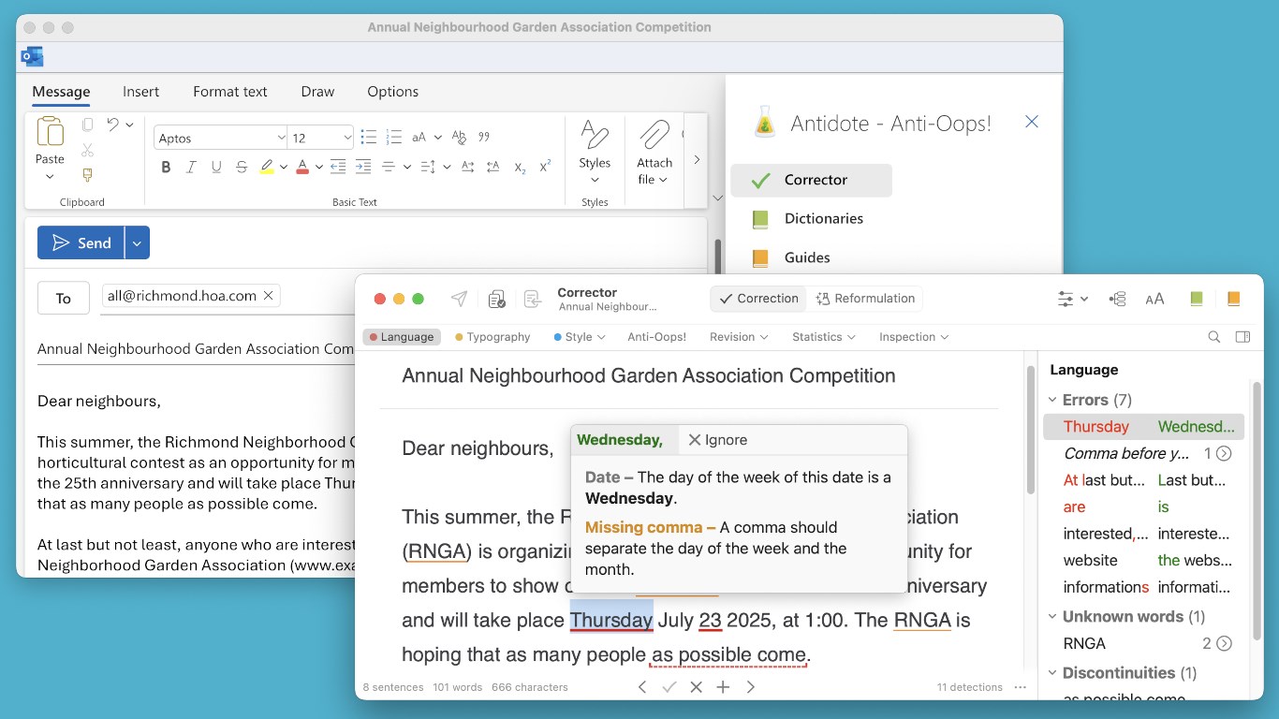The width and height of the screenshot is (1279, 719).
Task: Insert a quote with the quotation icon
Action: pyautogui.click(x=484, y=138)
